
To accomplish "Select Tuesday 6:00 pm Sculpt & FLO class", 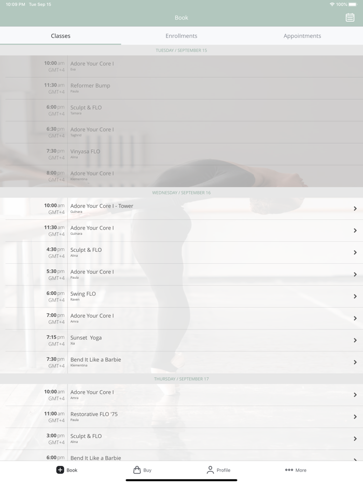I will [181, 110].
